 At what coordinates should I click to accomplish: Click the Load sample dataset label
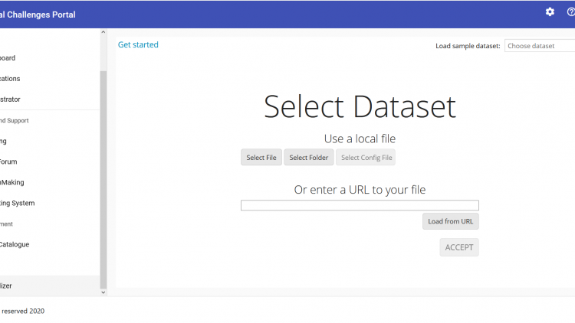[x=468, y=46]
